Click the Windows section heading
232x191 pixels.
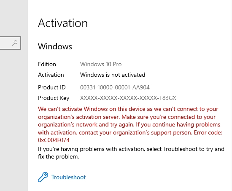pos(55,46)
